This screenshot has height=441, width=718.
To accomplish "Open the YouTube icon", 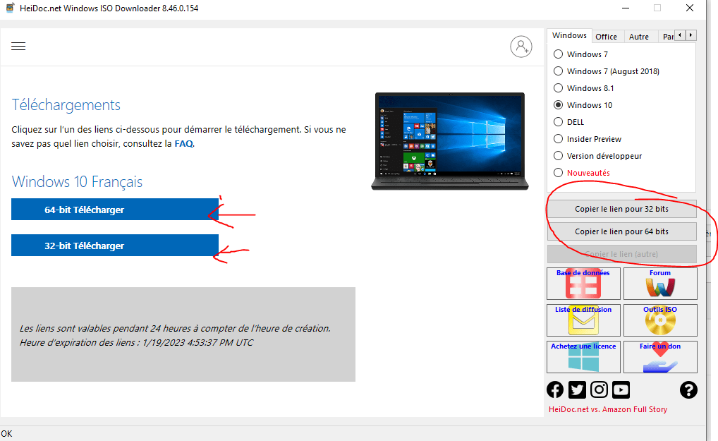I will [x=621, y=389].
